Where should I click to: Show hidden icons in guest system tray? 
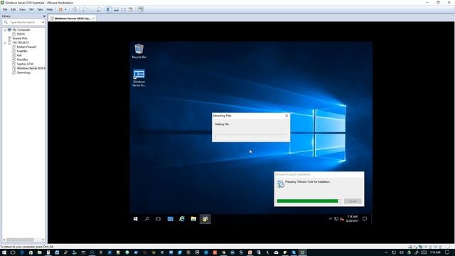[x=330, y=219]
